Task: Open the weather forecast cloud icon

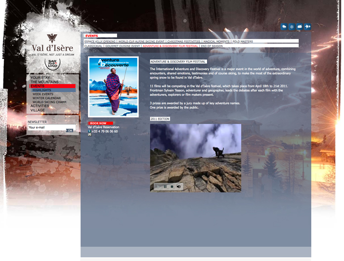Action: [x=284, y=27]
